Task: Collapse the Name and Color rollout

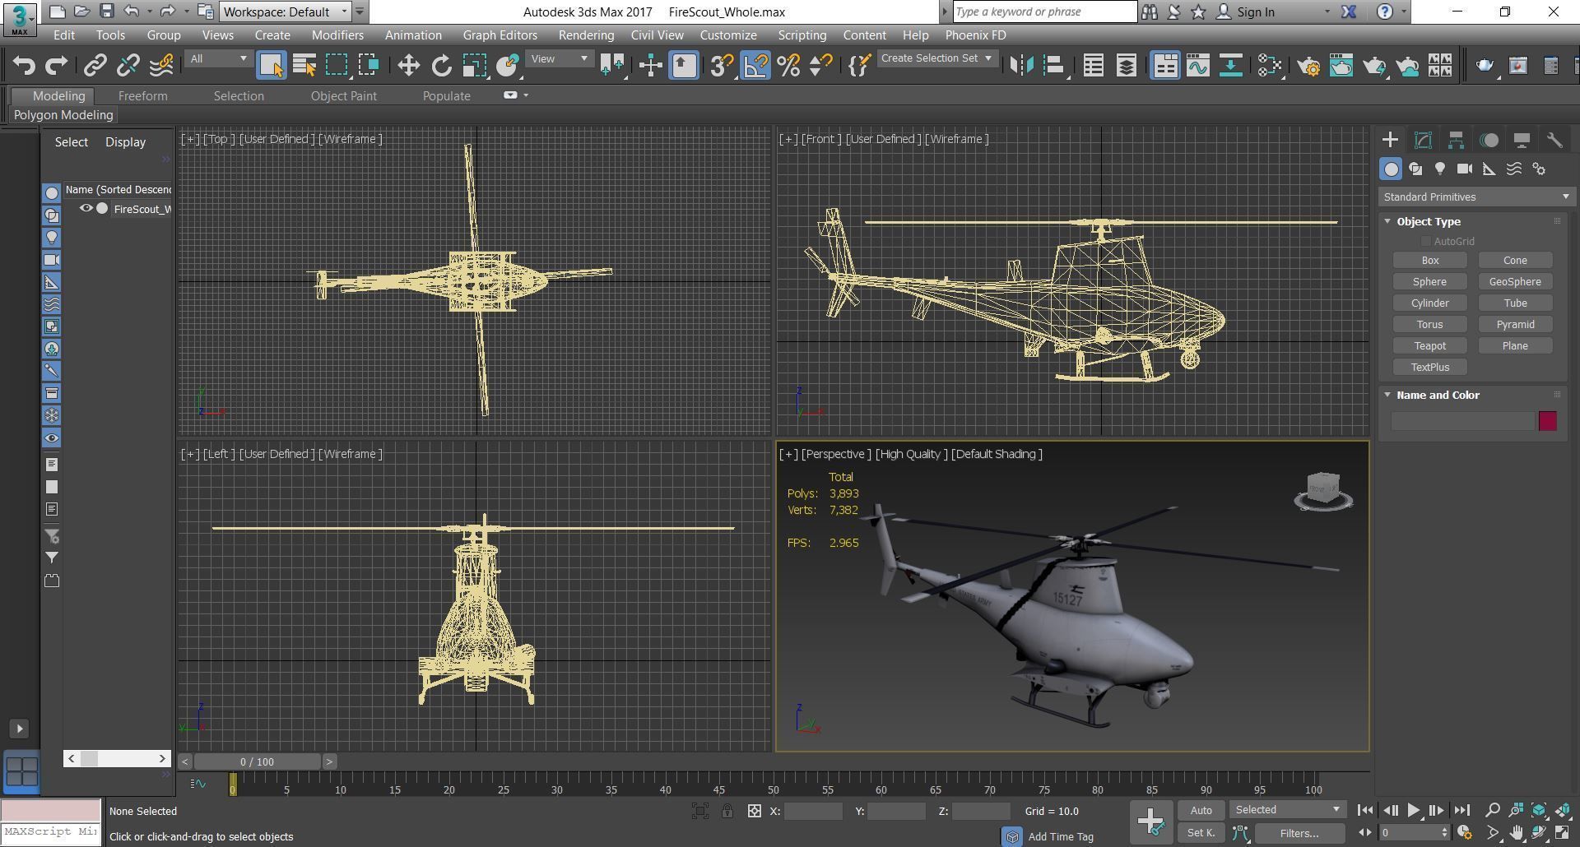Action: tap(1387, 395)
